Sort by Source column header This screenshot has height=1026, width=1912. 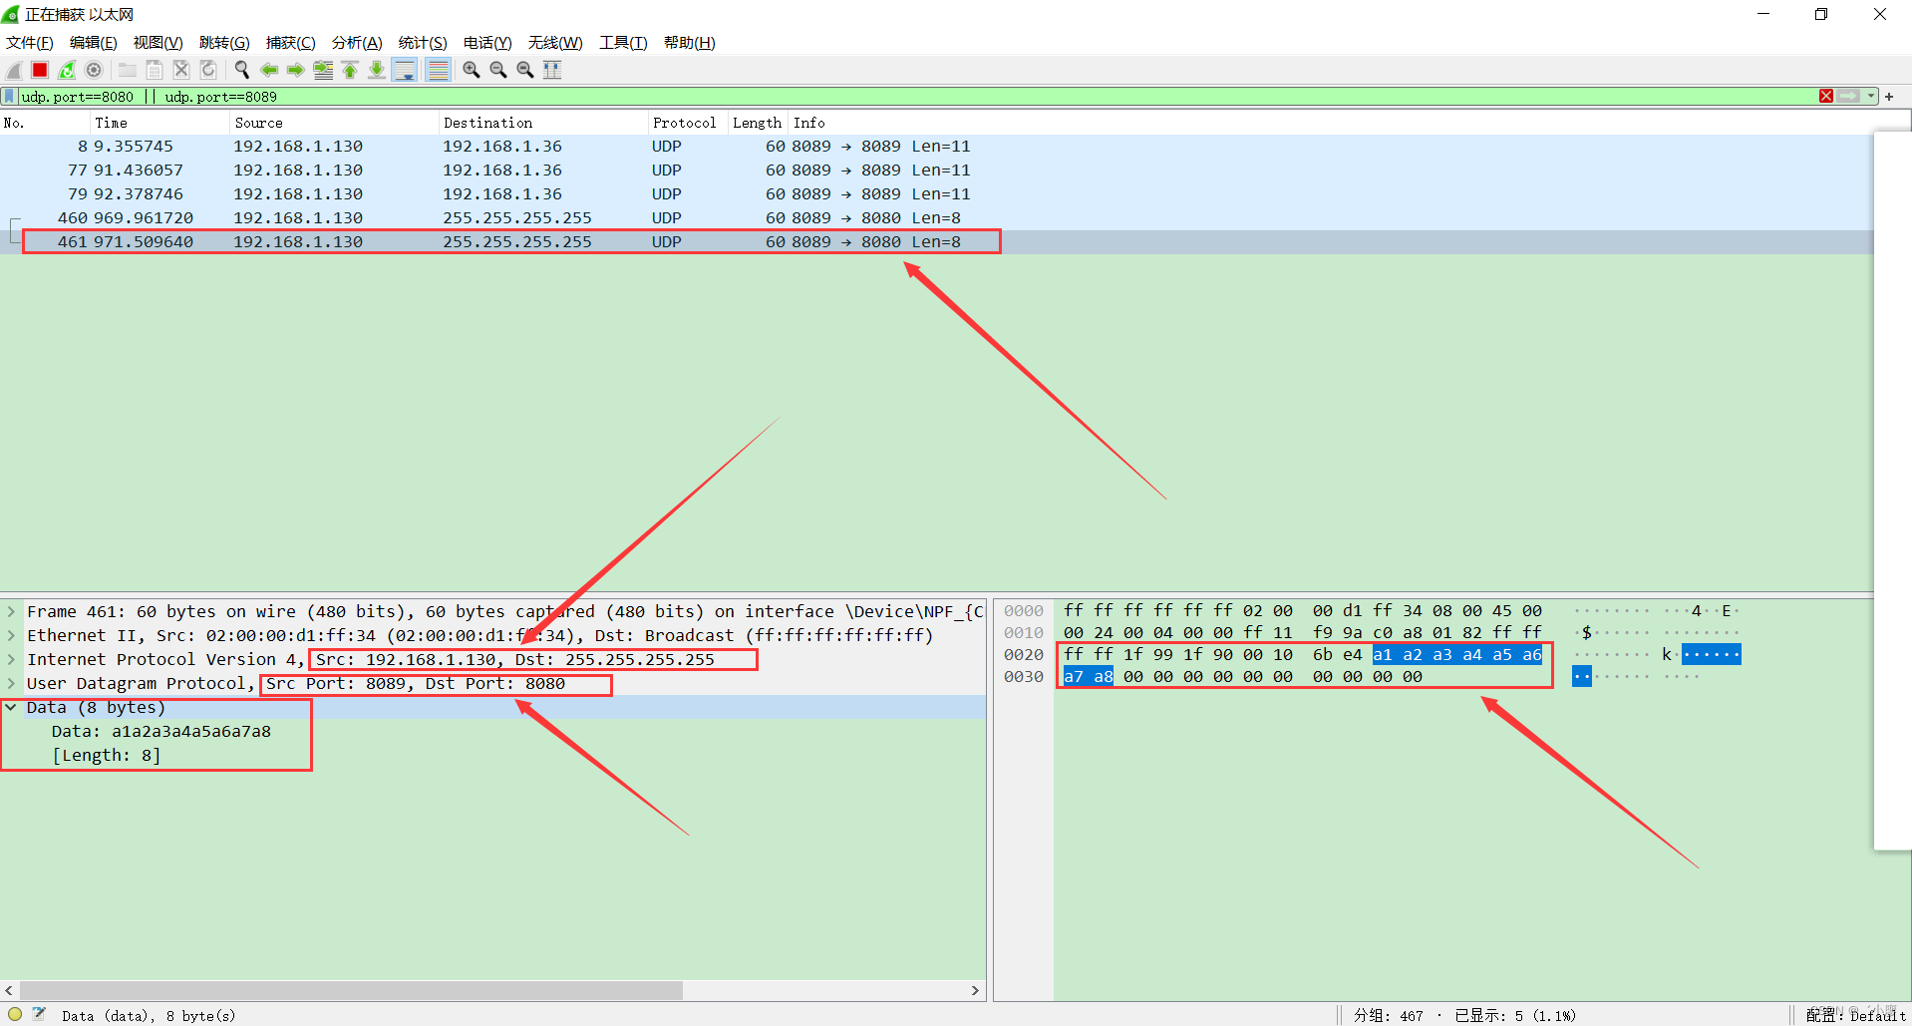(x=335, y=123)
